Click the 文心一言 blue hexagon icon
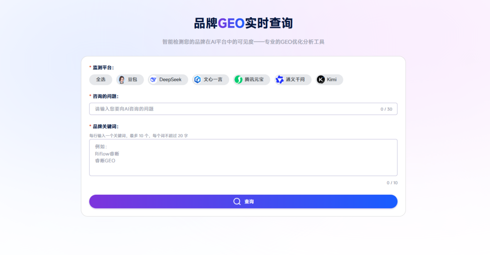The height and width of the screenshot is (255, 490). [x=197, y=80]
